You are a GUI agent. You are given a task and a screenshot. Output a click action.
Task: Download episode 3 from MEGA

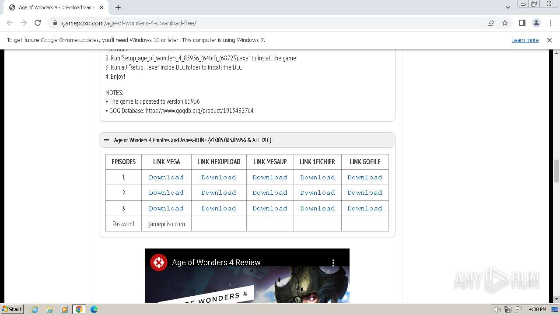pos(166,208)
